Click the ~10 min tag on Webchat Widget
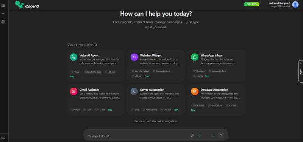The image size is (303, 142). pyautogui.click(x=137, y=76)
